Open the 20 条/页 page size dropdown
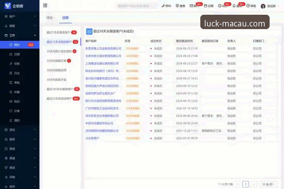This screenshot has width=284, height=189. tap(268, 184)
